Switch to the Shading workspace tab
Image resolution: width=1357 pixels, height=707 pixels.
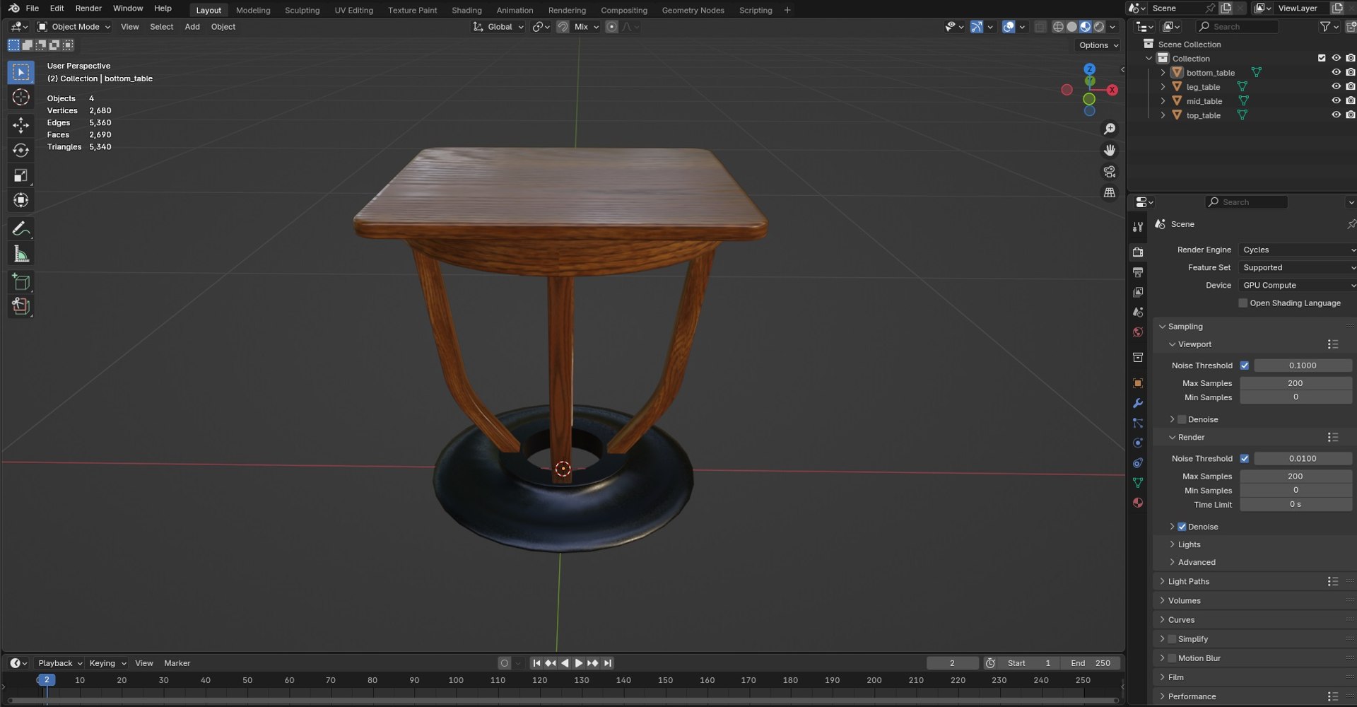[466, 10]
